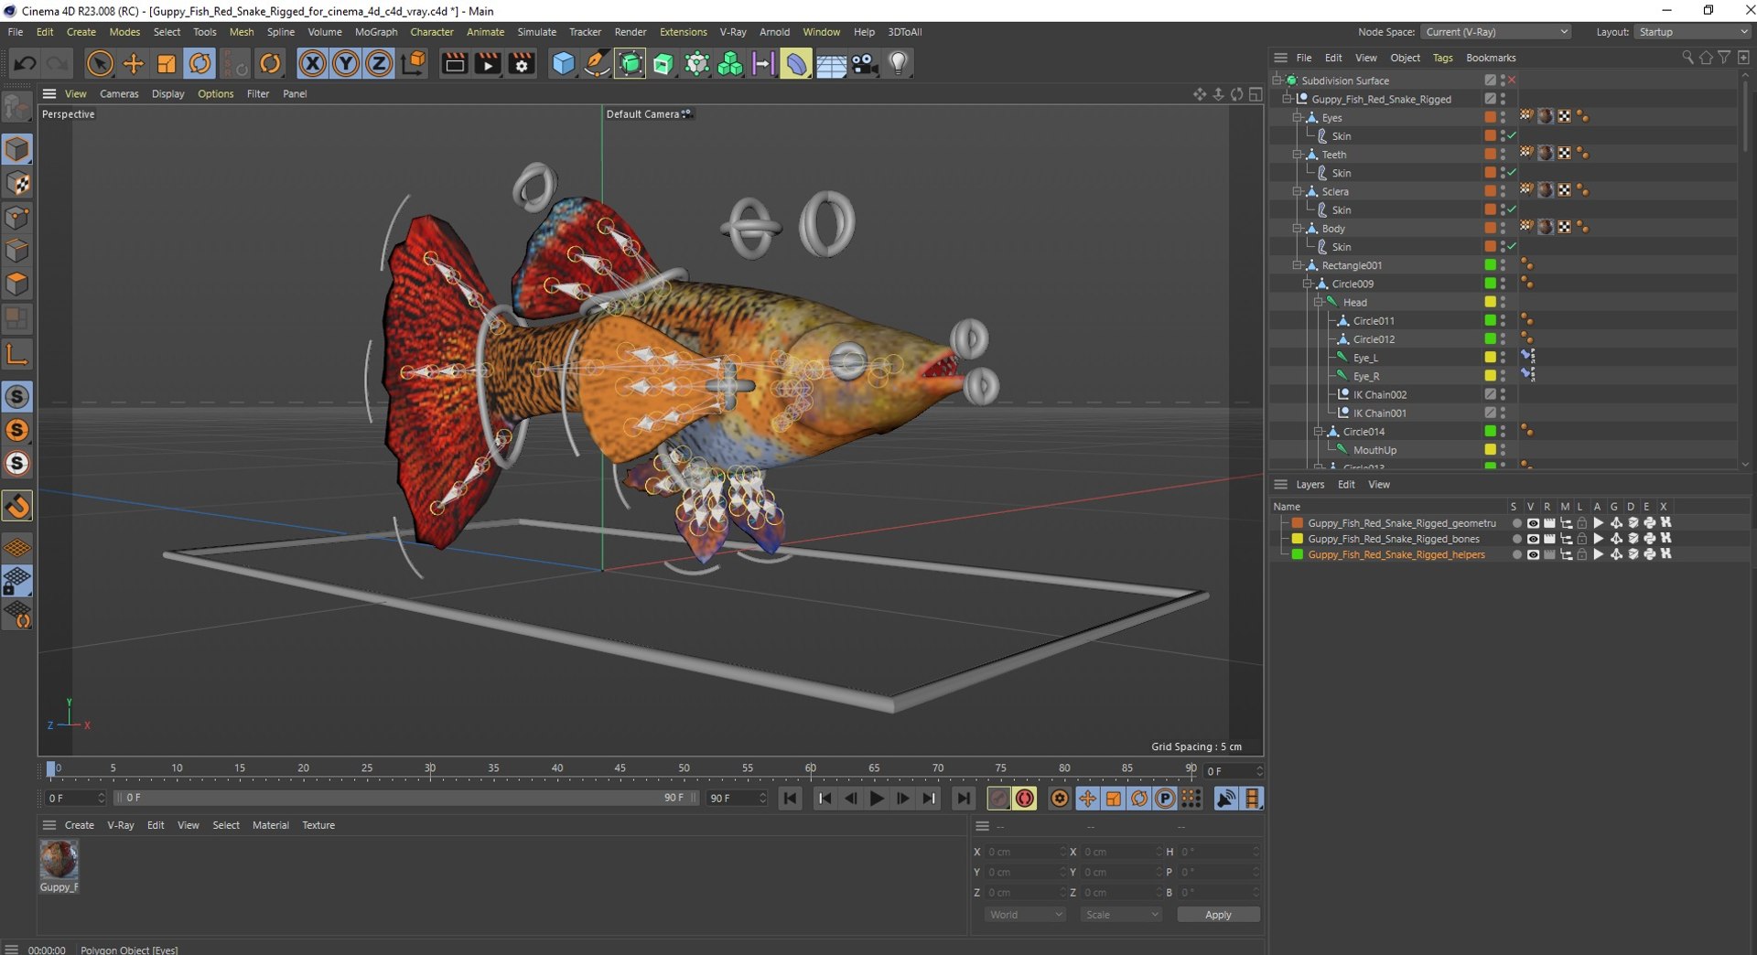Viewport: 1757px width, 955px height.
Task: Click the green helpers layer color swatch
Action: [x=1297, y=554]
